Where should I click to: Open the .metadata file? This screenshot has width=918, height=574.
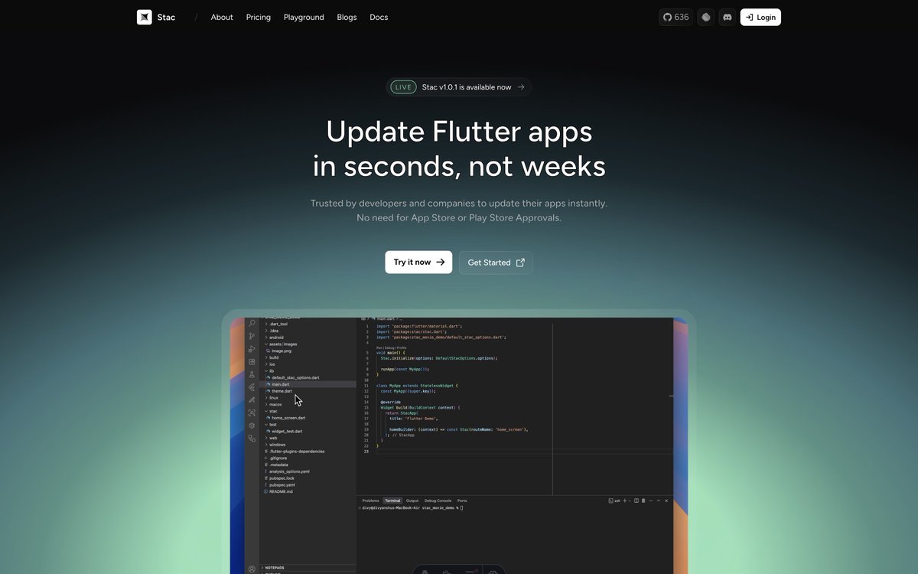point(278,465)
